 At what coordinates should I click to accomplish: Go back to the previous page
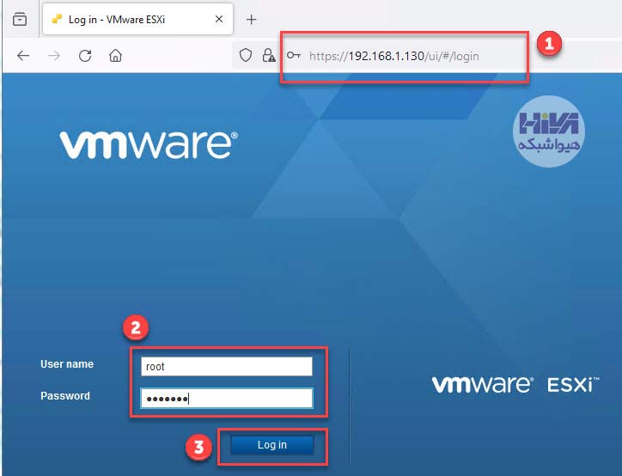[23, 56]
